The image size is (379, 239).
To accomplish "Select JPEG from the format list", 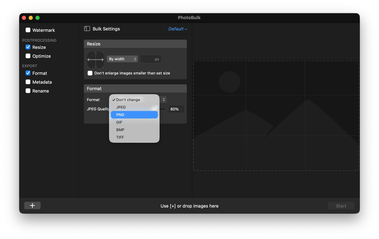I will point(134,107).
